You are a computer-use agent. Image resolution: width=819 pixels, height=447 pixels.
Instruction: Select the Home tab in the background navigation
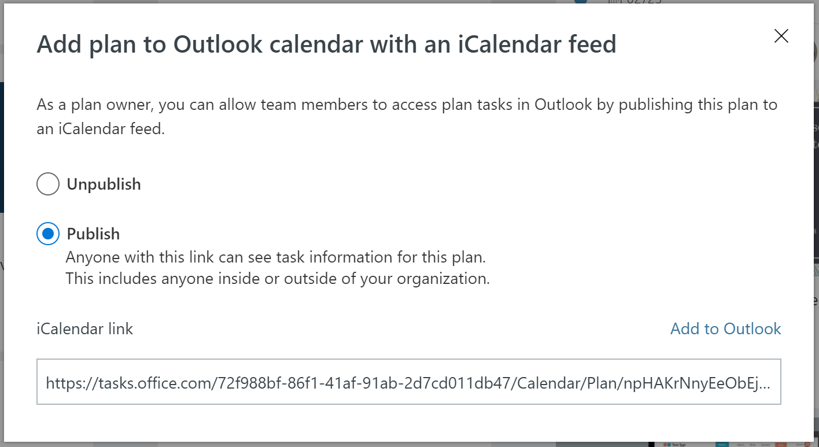[x=721, y=444]
